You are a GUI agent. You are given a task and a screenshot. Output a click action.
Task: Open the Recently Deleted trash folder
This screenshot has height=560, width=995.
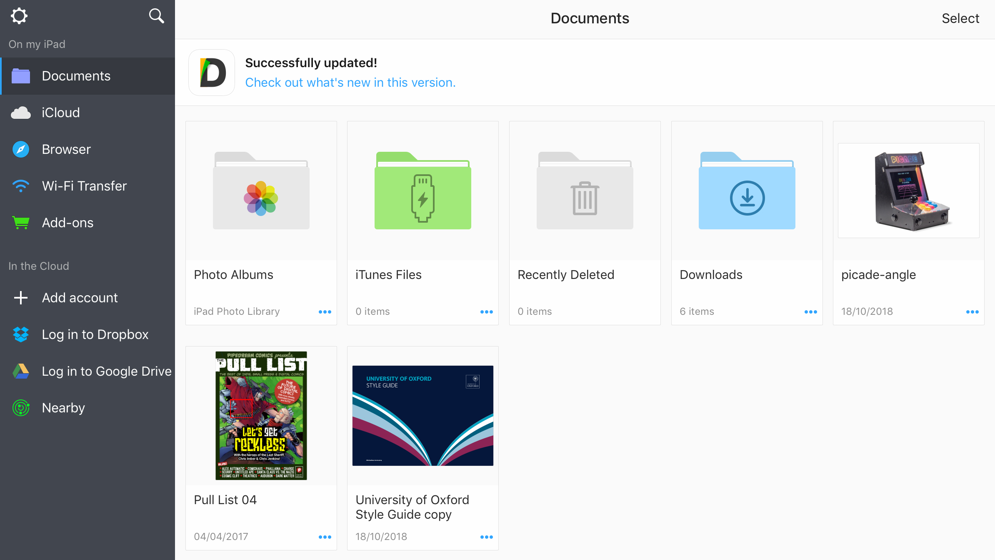click(x=585, y=191)
